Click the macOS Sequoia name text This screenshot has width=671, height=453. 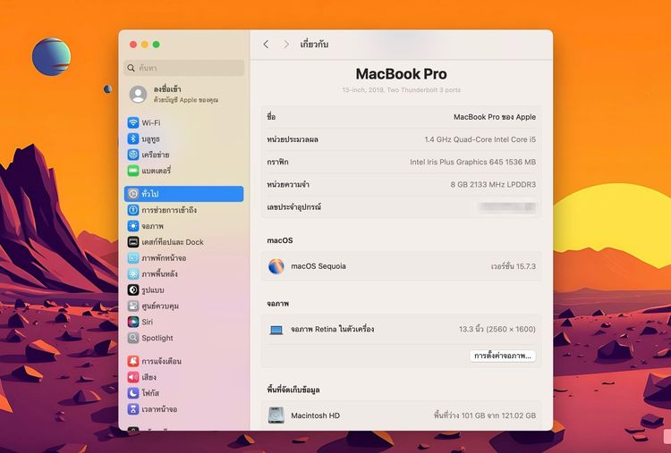point(319,266)
